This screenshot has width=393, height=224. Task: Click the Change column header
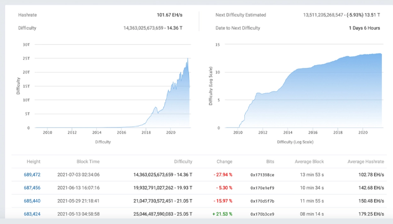pyautogui.click(x=224, y=162)
